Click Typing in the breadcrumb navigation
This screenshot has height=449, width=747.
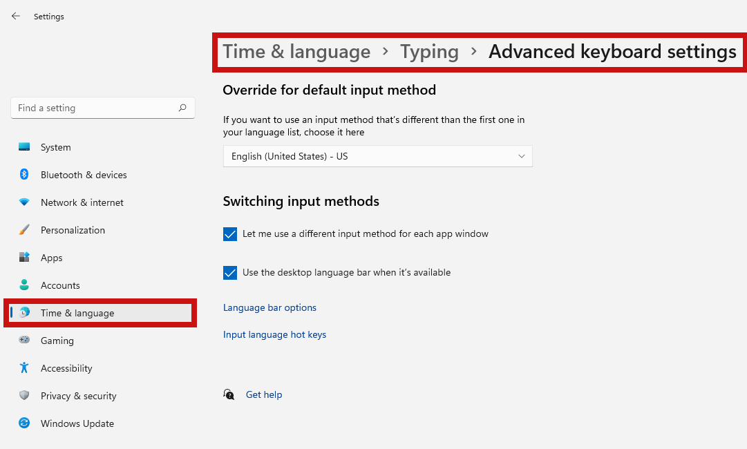(429, 51)
